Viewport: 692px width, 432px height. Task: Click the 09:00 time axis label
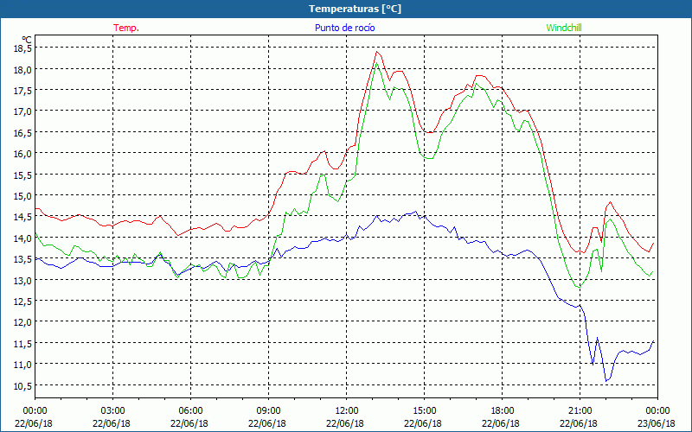[x=268, y=411]
